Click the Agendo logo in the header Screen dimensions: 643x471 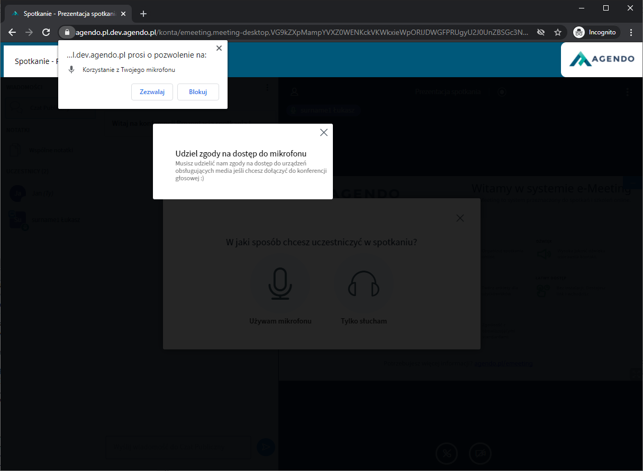click(602, 59)
